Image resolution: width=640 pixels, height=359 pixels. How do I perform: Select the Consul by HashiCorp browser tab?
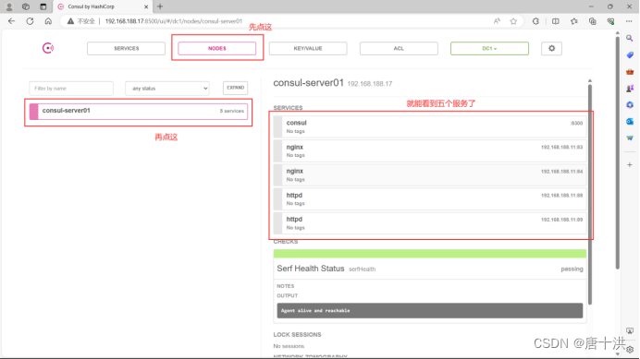102,6
